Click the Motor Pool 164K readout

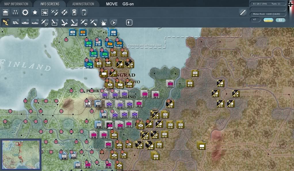coord(268,14)
